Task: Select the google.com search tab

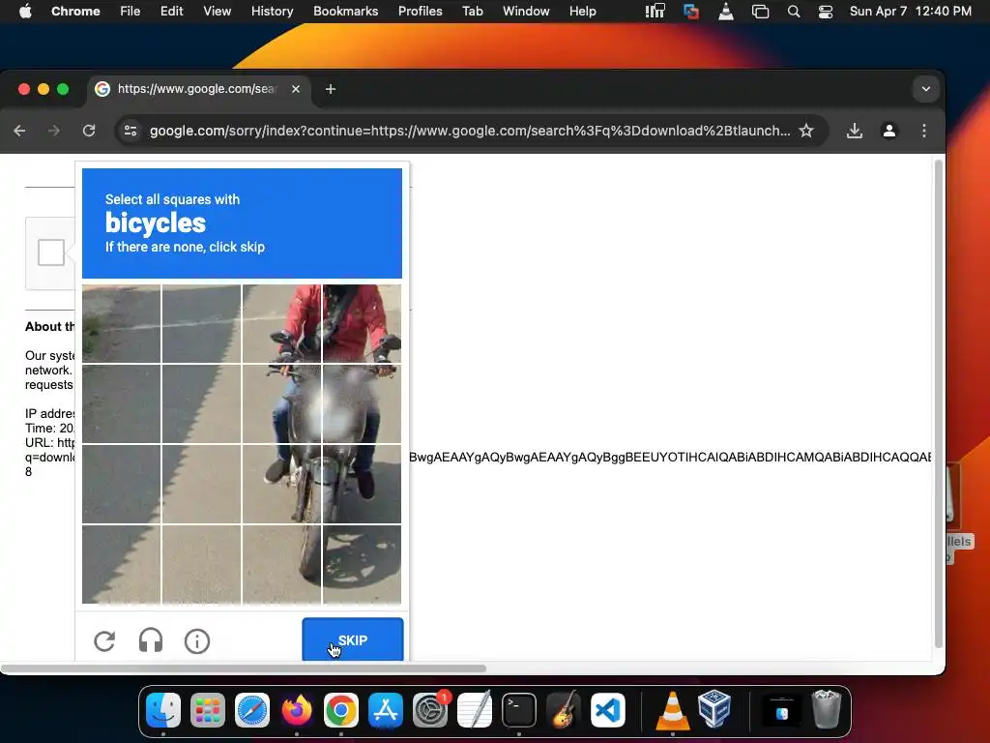Action: 198,89
